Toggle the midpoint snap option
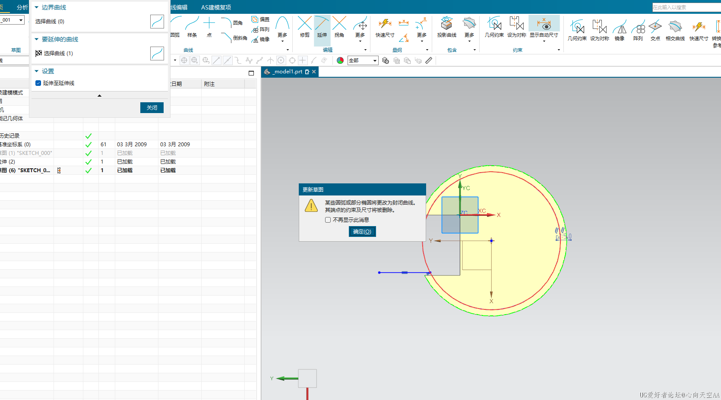 (x=228, y=60)
